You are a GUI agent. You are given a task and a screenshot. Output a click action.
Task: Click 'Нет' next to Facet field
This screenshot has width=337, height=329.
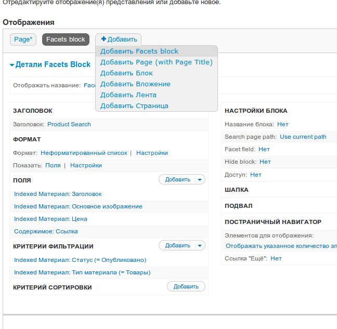264,149
